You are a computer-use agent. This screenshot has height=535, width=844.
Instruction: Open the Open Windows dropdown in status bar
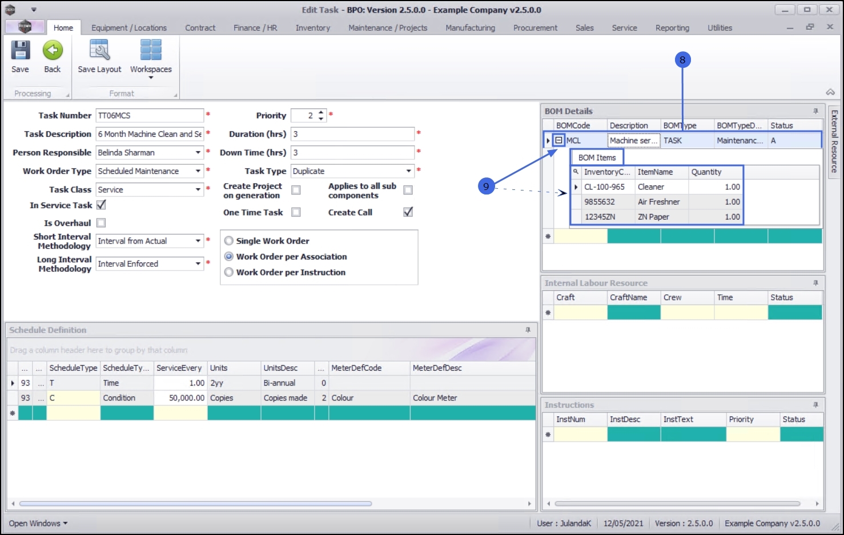click(x=38, y=524)
